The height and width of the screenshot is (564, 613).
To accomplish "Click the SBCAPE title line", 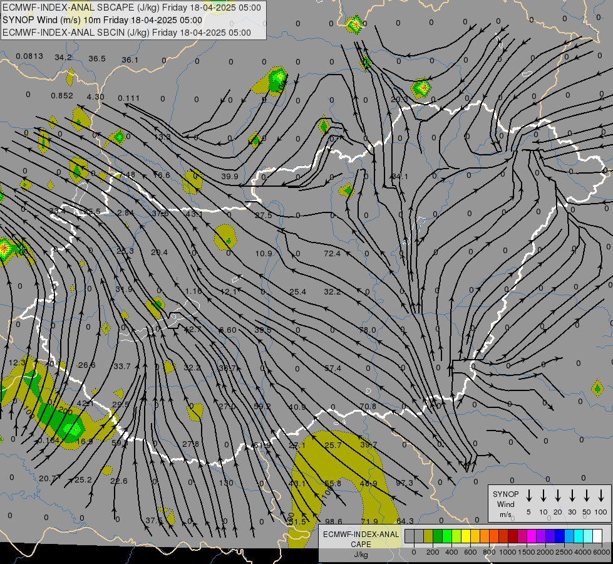I will pyautogui.click(x=131, y=8).
